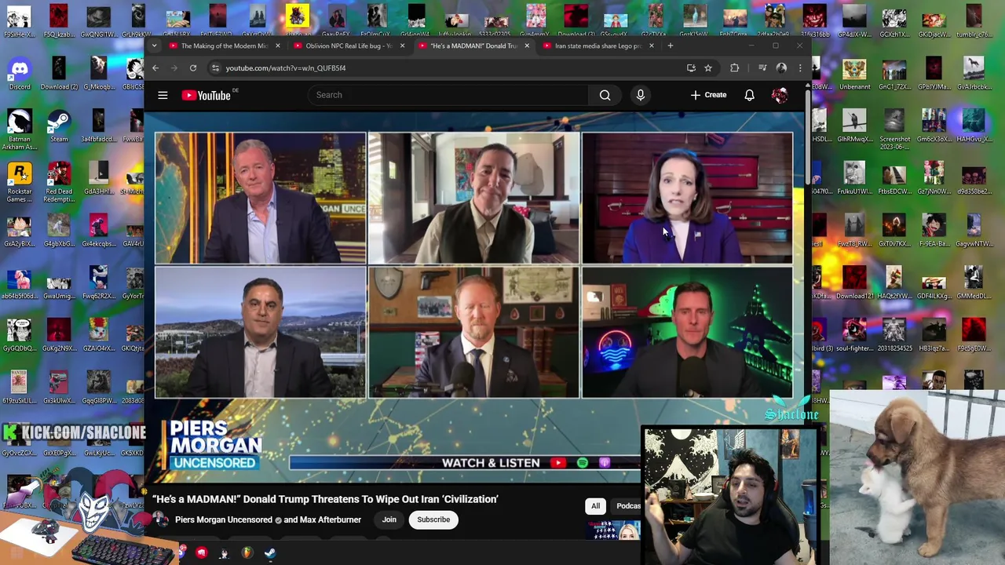This screenshot has width=1005, height=565.
Task: Select the G4gbXbG desktop image file
Action: (59, 231)
